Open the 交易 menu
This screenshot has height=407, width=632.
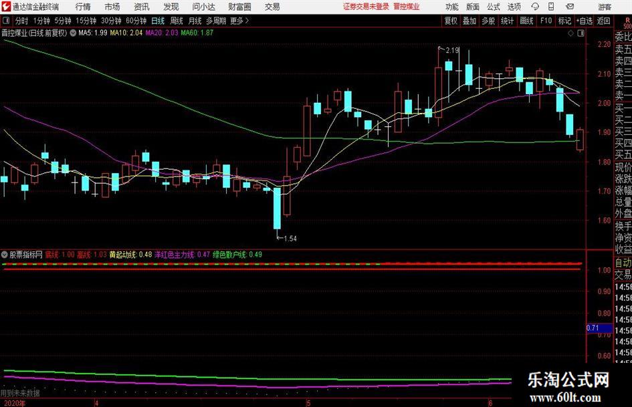tap(272, 7)
